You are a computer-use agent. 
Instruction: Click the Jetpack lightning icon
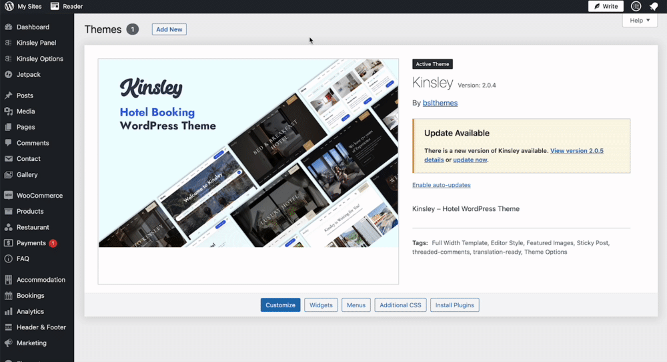(x=9, y=75)
